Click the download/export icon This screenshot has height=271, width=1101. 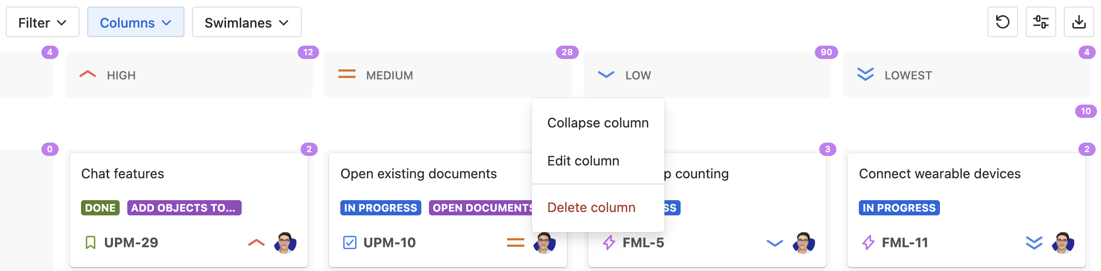click(1079, 22)
